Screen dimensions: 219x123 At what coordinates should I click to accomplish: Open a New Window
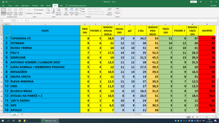[x=66, y=12]
